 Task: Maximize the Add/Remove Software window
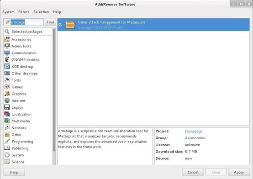(x=241, y=4)
